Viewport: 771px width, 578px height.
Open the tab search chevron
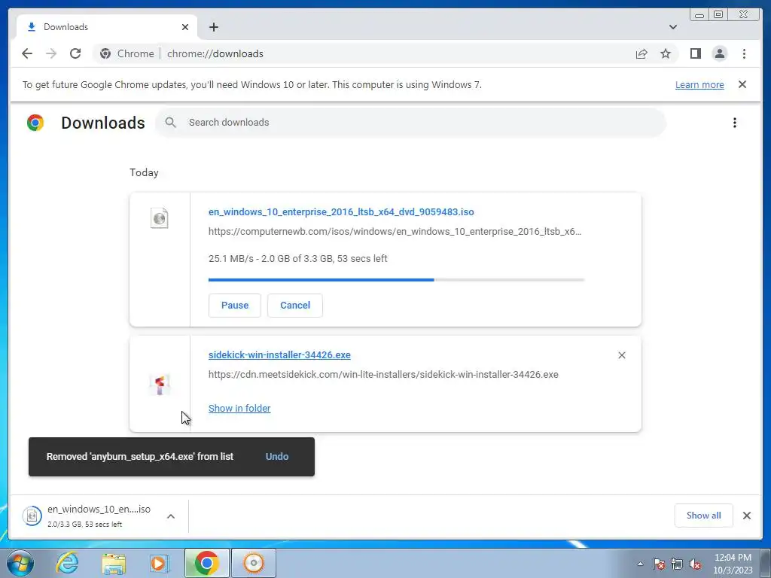(x=673, y=27)
